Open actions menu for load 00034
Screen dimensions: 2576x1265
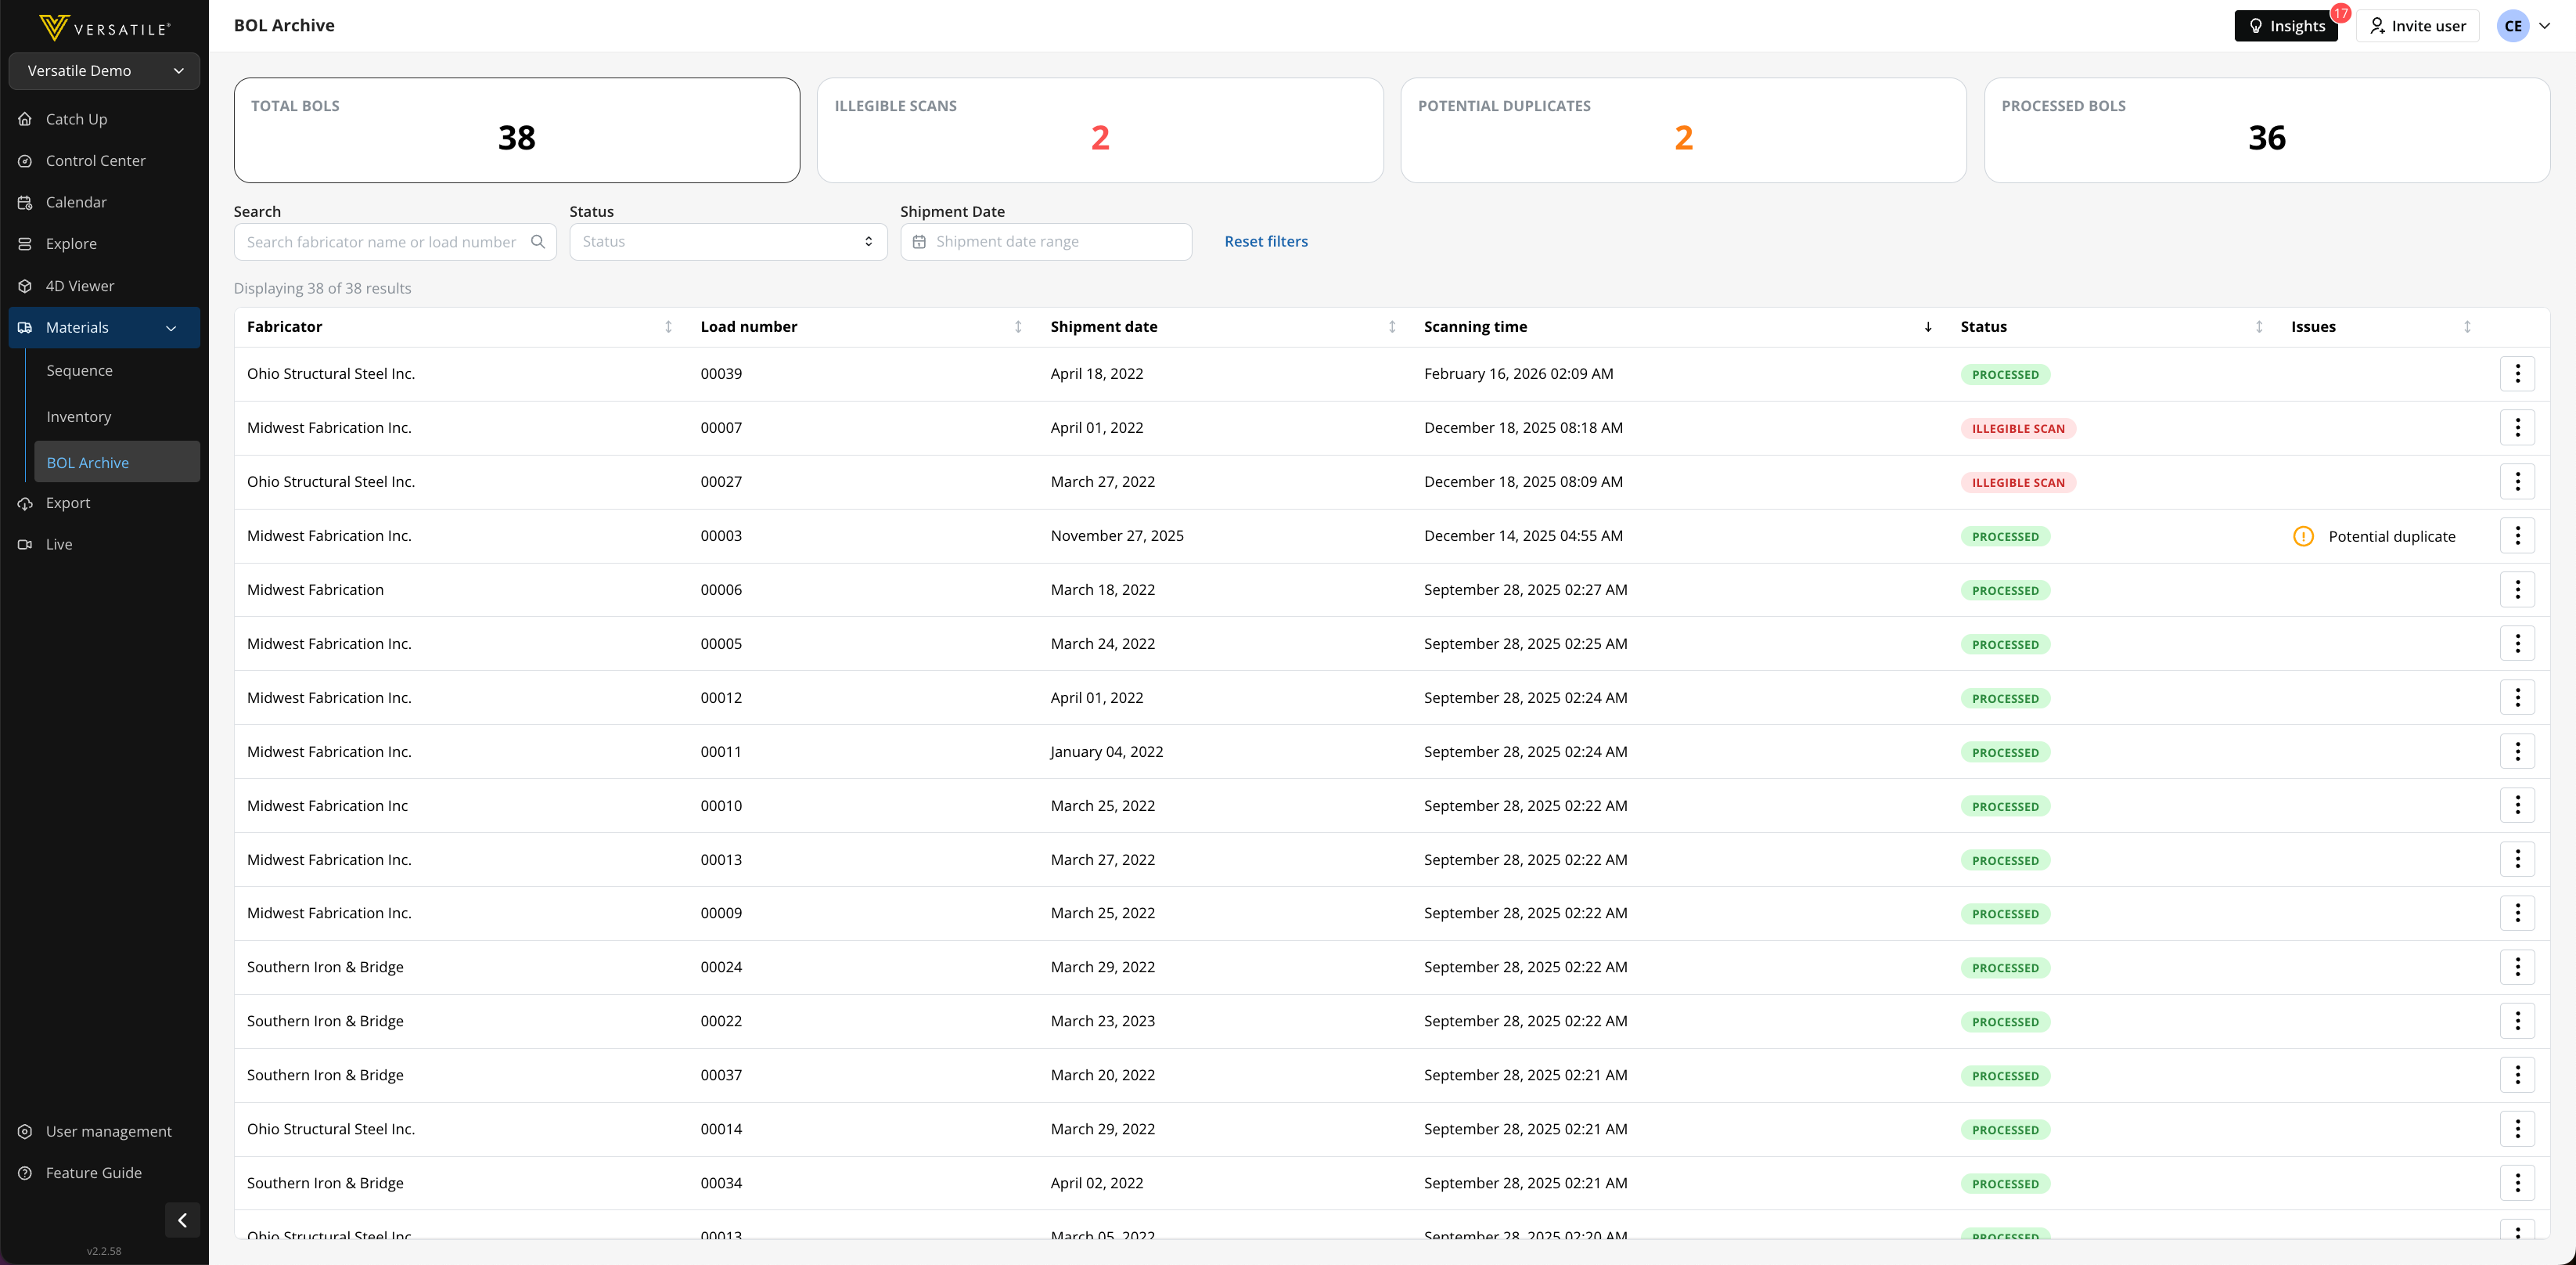point(2517,1183)
